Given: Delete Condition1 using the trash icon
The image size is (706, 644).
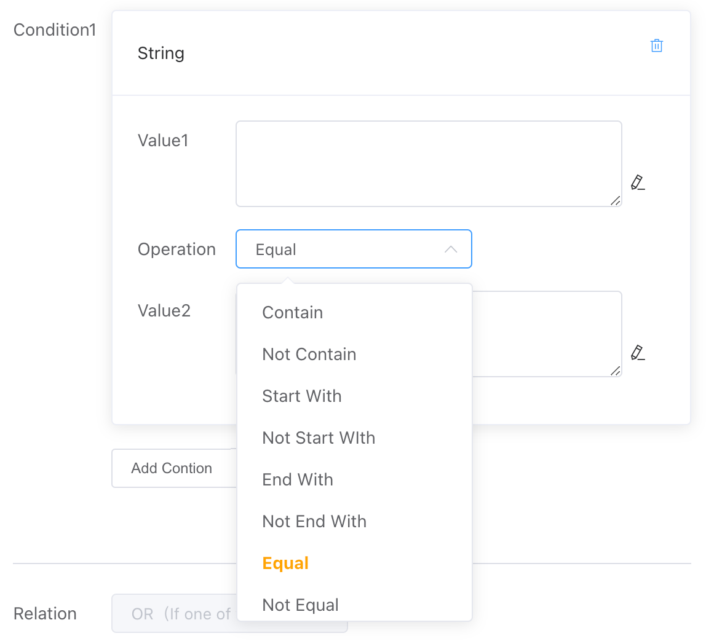Looking at the screenshot, I should click(x=656, y=46).
